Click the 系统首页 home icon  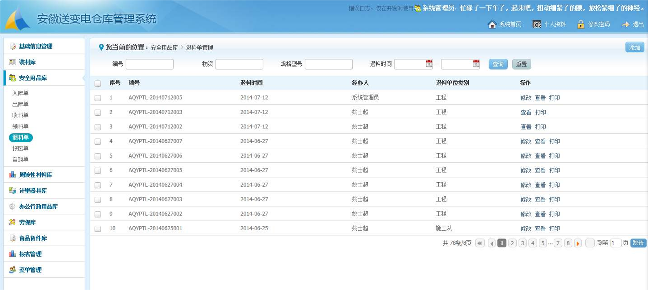coord(492,24)
